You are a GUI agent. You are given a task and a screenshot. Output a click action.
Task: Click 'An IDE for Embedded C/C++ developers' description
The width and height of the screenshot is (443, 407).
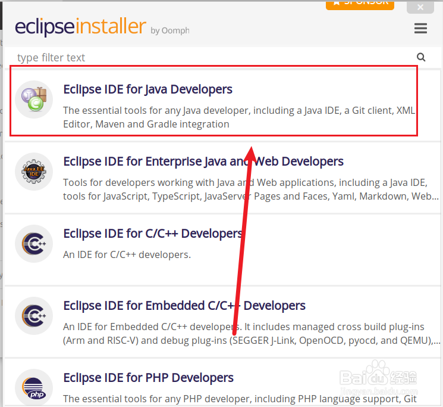252,334
